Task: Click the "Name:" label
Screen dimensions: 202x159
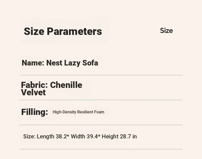Action: [33, 63]
